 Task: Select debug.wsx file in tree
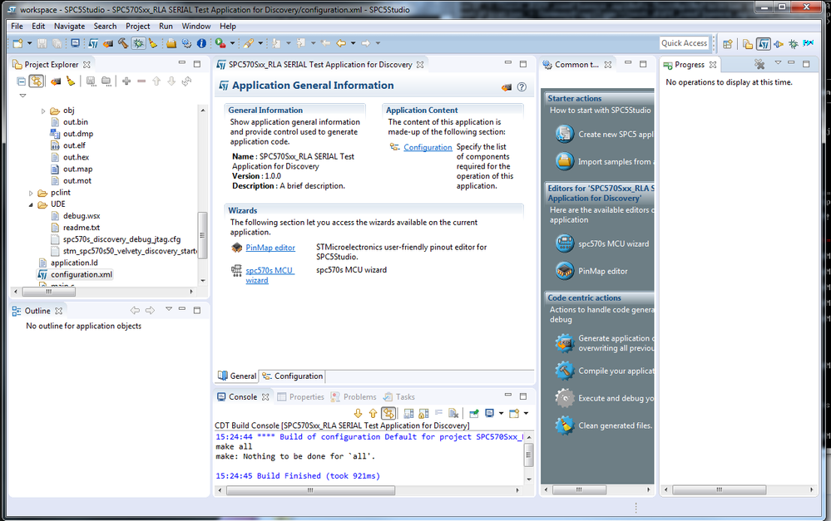click(x=75, y=216)
